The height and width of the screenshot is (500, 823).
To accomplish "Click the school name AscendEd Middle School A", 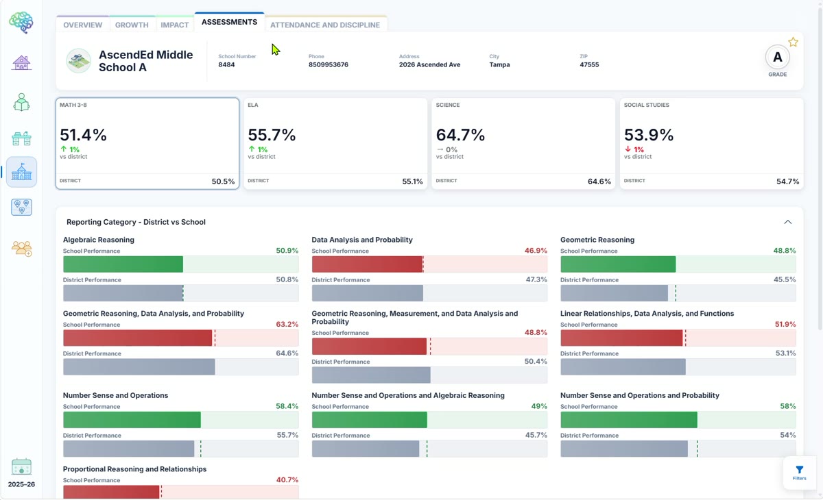I will point(146,61).
